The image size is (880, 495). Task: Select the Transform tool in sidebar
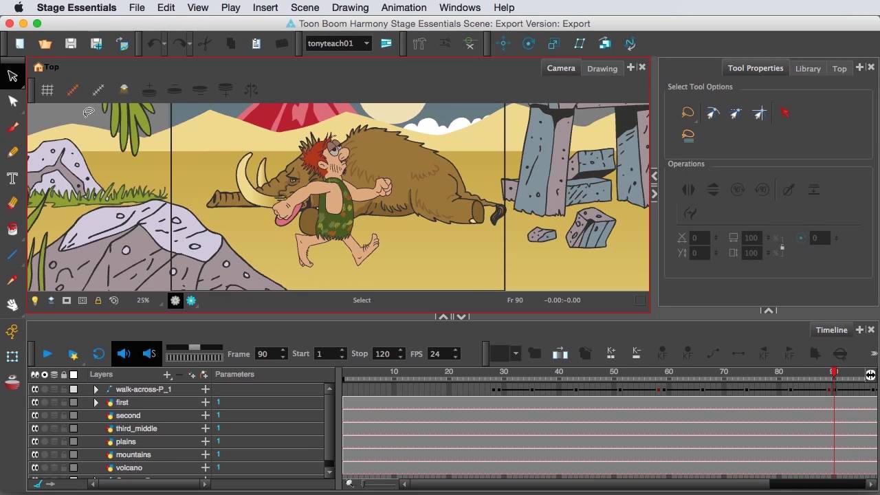12,357
